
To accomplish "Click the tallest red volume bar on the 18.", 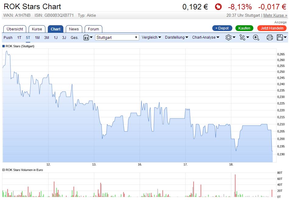I will 235,185.
